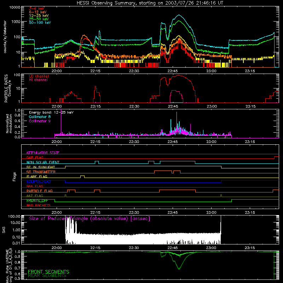The height and width of the screenshot is (283, 283).
Task: Click the 22:00 tick under the counts plot
Action: [57, 71]
